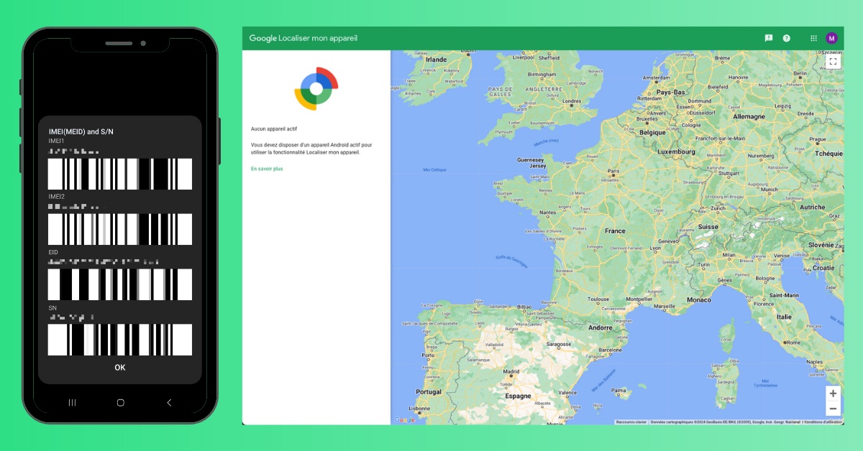Click the 'Autriche' map label
Viewport: 863px width, 451px height.
pyautogui.click(x=813, y=207)
